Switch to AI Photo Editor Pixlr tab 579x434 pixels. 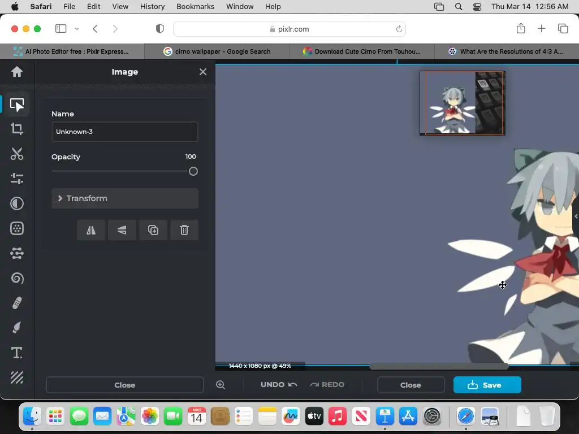(72, 51)
